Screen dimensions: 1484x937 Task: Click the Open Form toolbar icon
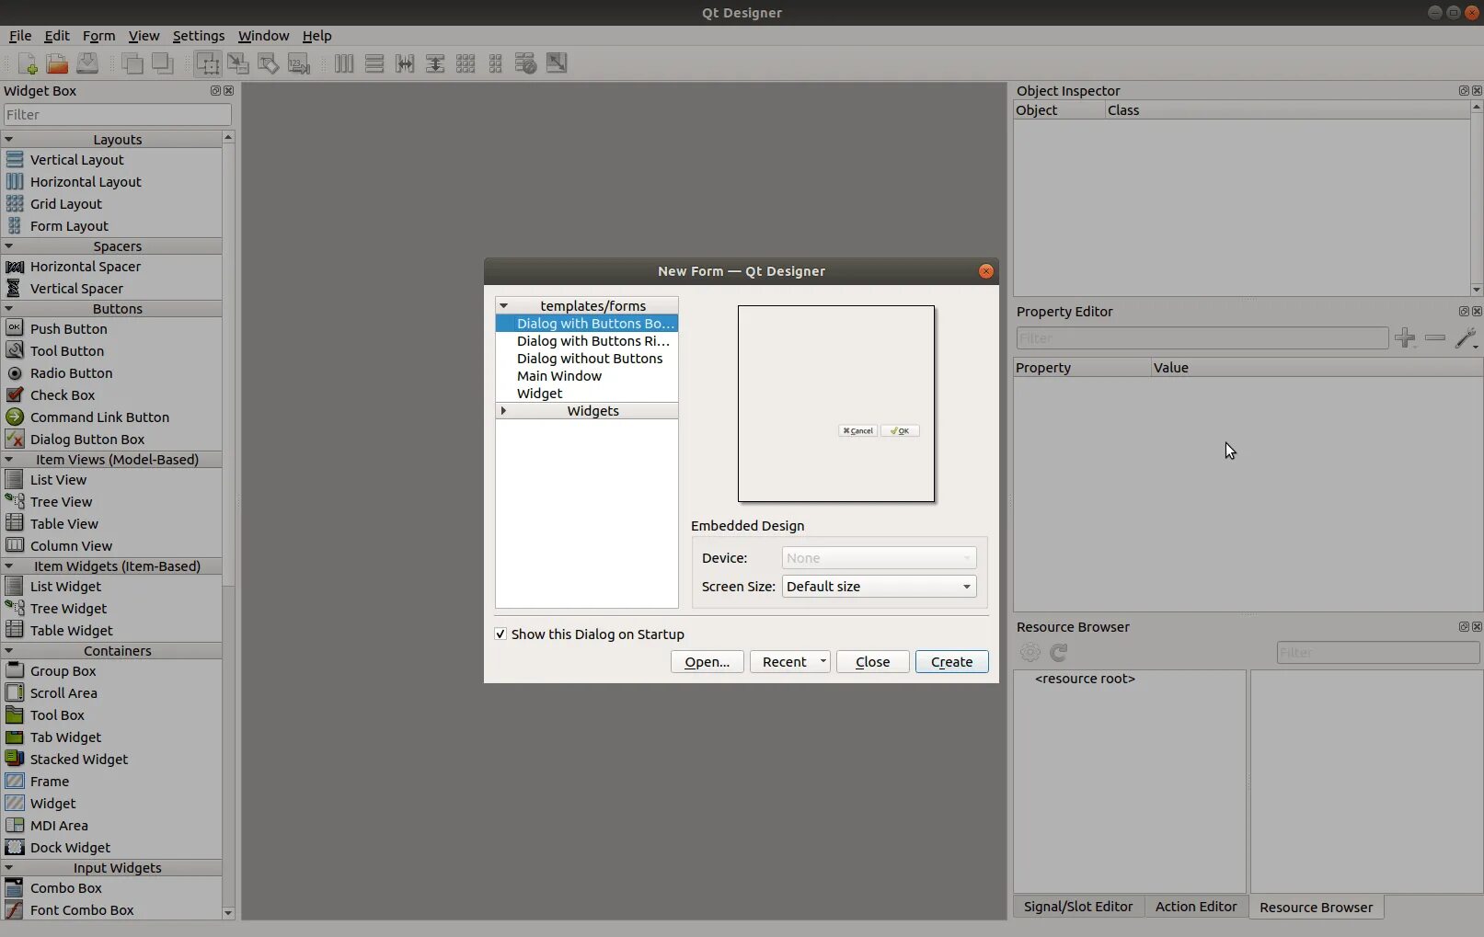57,63
